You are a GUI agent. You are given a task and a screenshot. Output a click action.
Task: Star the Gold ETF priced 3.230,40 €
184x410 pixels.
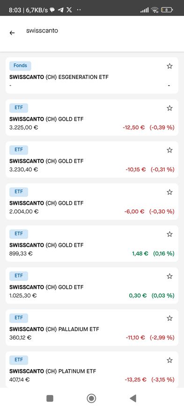pos(169,150)
